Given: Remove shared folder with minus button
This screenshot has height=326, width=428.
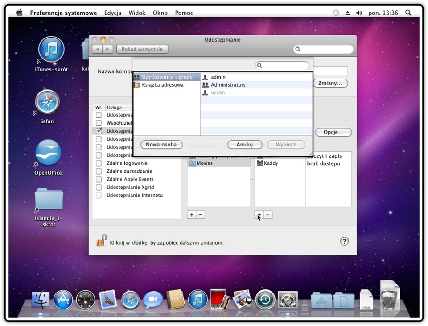Looking at the screenshot, I should coord(200,215).
